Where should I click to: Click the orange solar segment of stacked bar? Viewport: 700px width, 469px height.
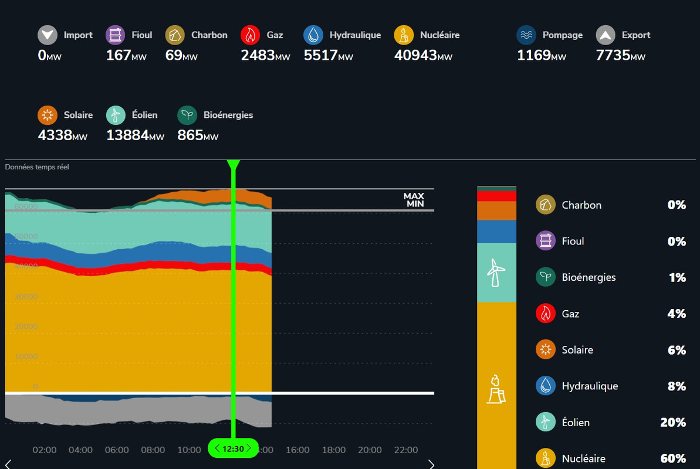496,210
